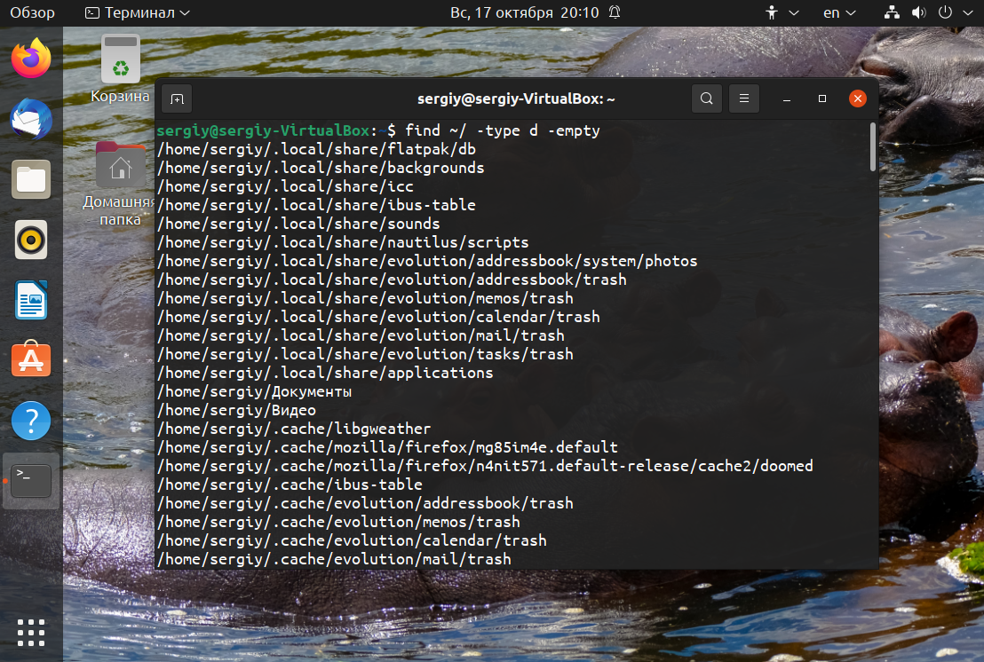This screenshot has width=984, height=662.
Task: Open the accessibility menu
Action: click(782, 12)
